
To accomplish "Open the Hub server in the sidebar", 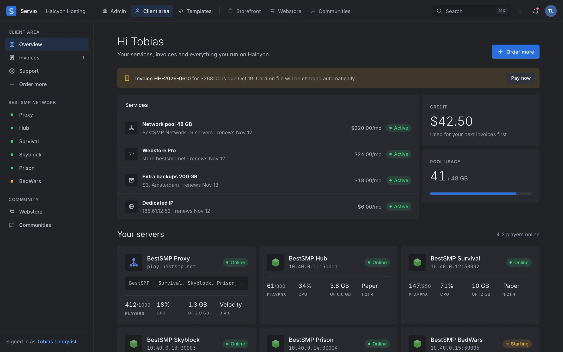I will 47,128.
